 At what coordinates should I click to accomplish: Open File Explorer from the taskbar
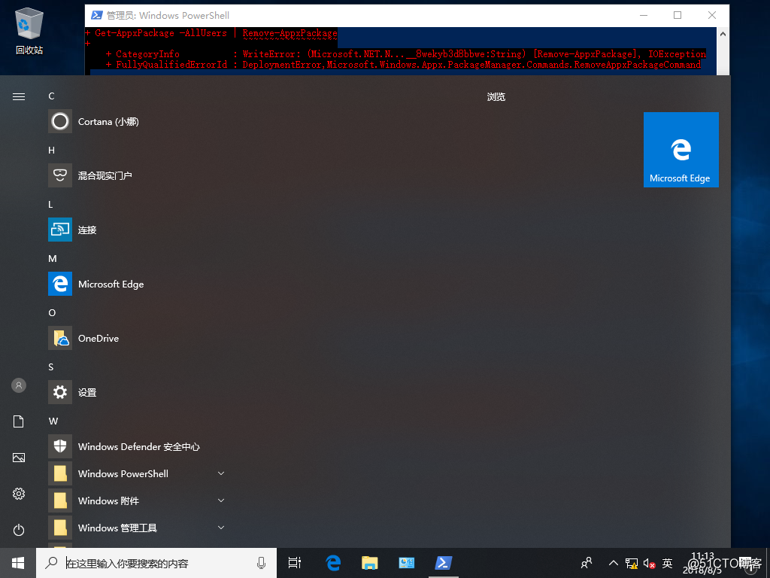pyautogui.click(x=370, y=563)
